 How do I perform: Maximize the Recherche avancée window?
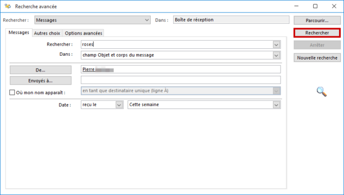[x=315, y=6]
